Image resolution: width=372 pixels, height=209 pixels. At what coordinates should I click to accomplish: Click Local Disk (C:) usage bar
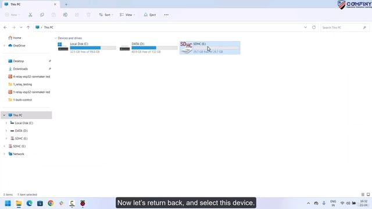coord(93,48)
